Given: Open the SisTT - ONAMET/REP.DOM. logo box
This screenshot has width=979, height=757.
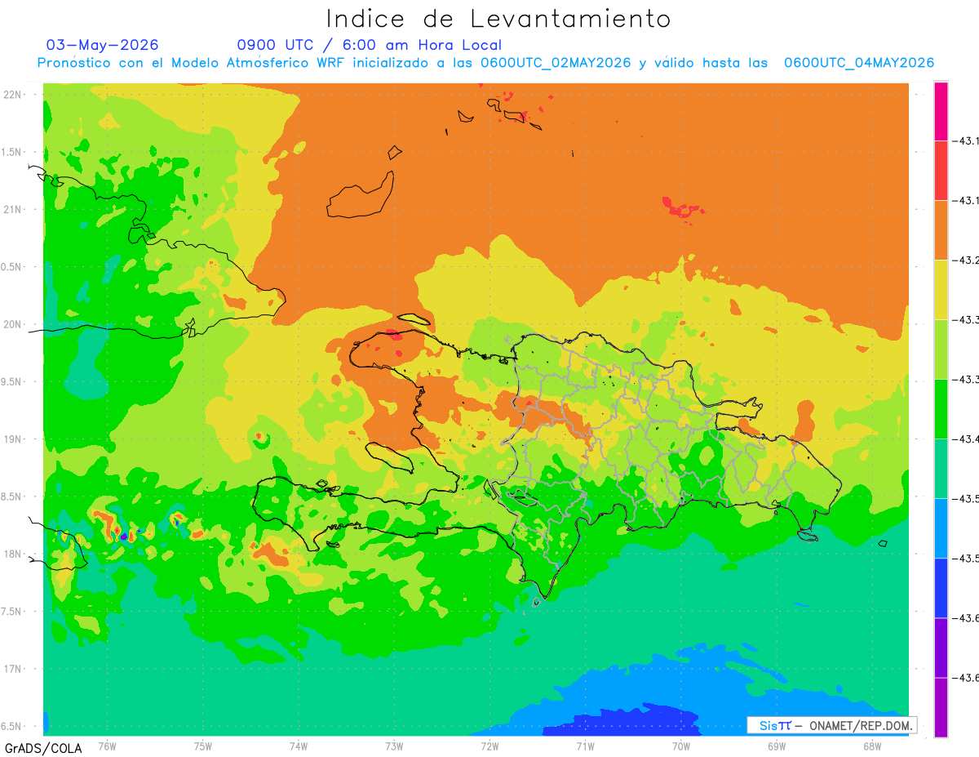Looking at the screenshot, I should pyautogui.click(x=831, y=725).
